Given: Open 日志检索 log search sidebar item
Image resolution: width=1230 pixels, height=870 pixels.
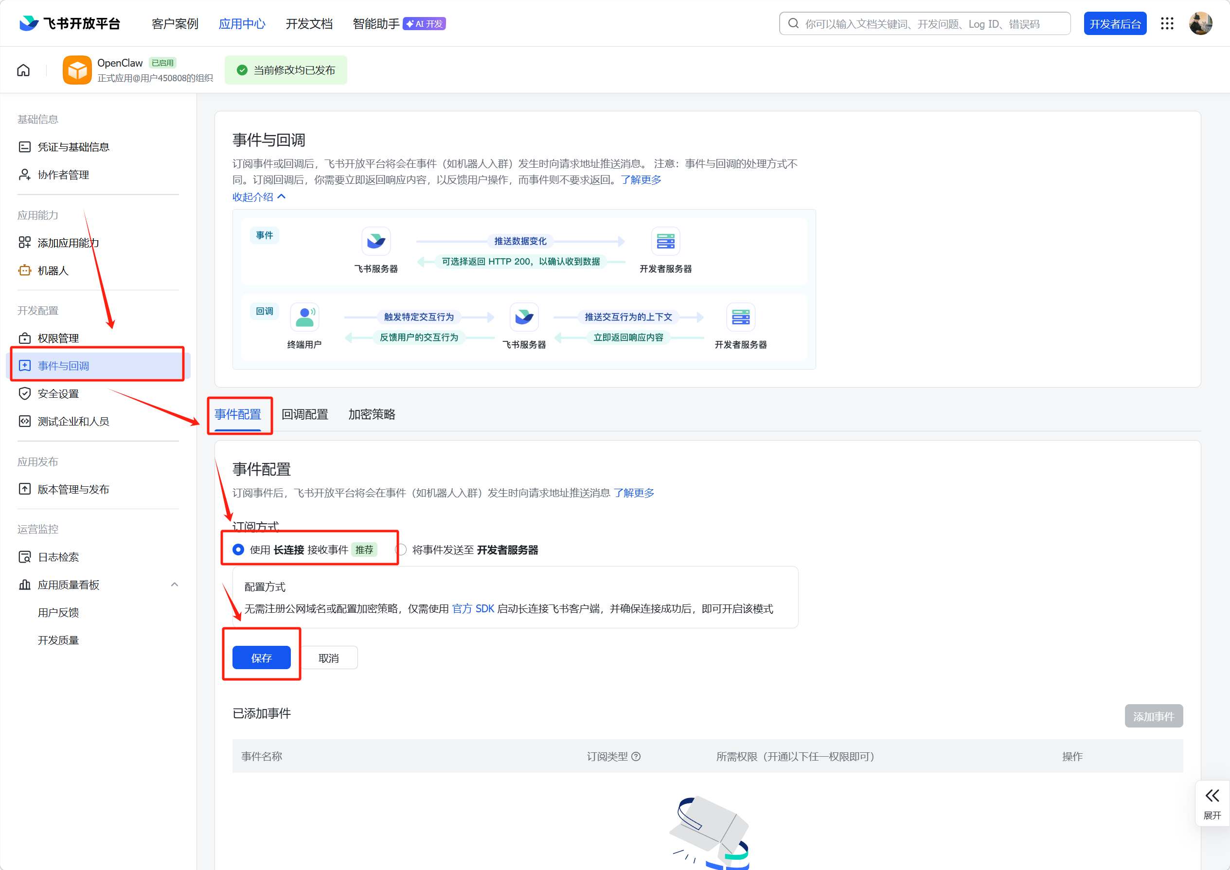Looking at the screenshot, I should point(58,557).
